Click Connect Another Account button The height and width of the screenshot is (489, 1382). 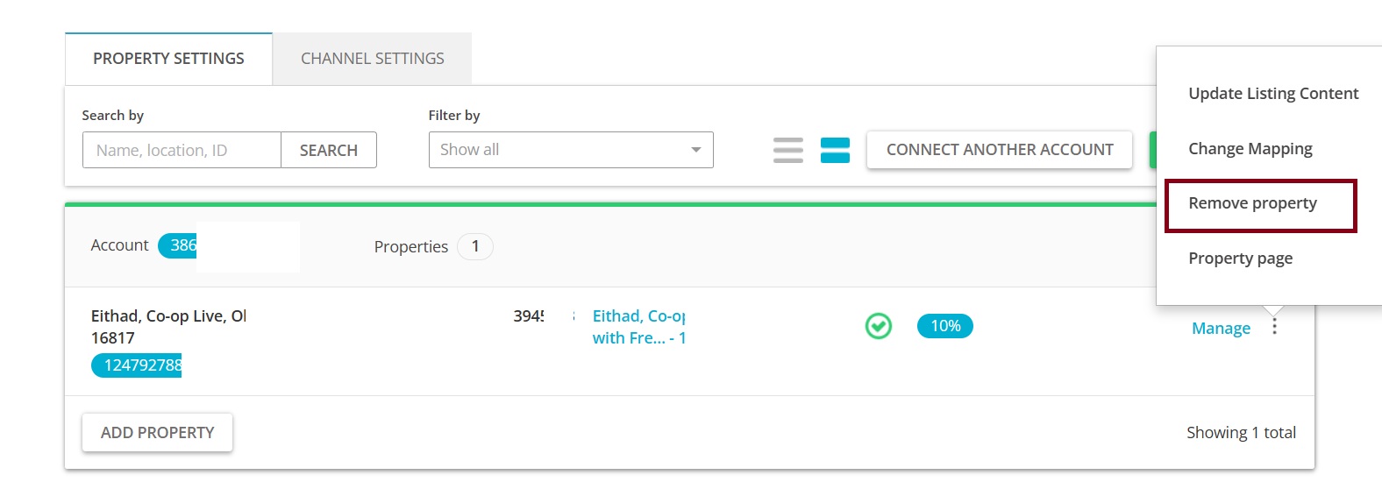tap(1000, 150)
